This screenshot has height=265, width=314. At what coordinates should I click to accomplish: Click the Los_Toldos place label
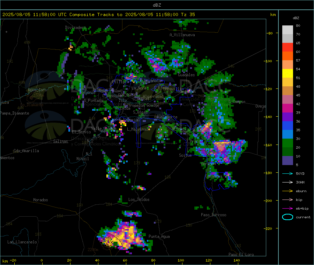[x=139, y=200]
